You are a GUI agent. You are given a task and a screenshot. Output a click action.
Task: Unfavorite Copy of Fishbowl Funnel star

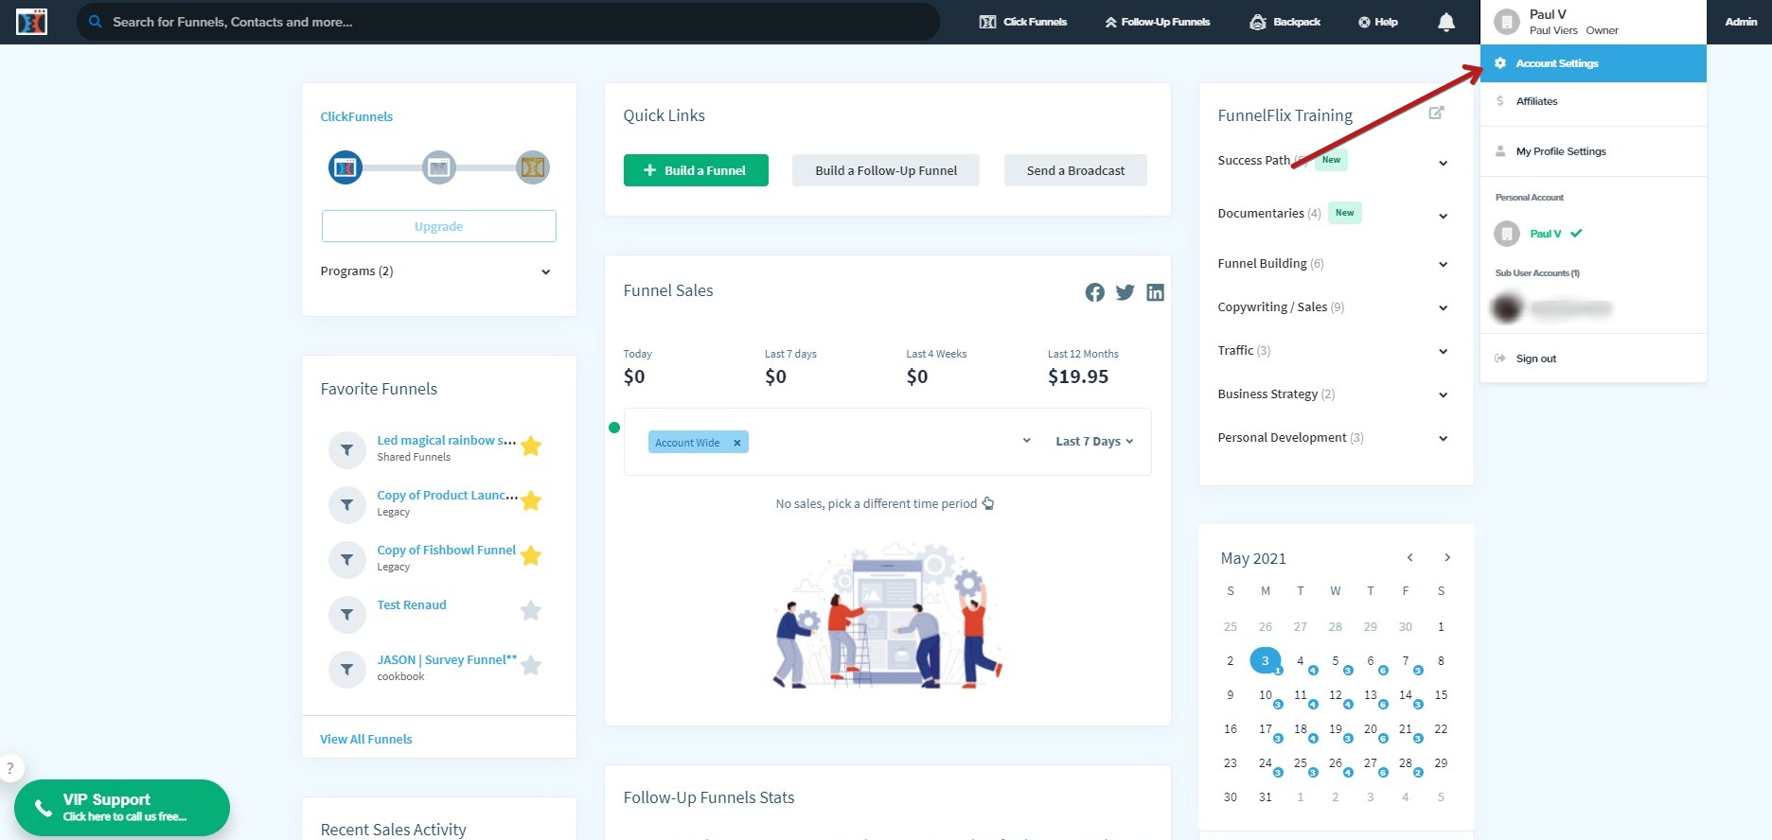coord(531,555)
